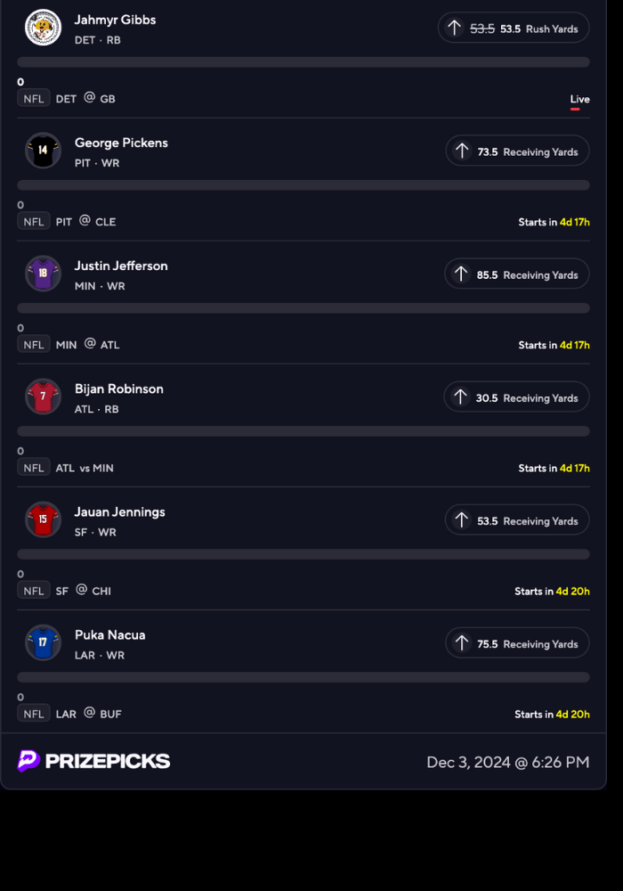Click Jauan Jennings' number 15 jersey icon
The height and width of the screenshot is (891, 623).
[43, 519]
